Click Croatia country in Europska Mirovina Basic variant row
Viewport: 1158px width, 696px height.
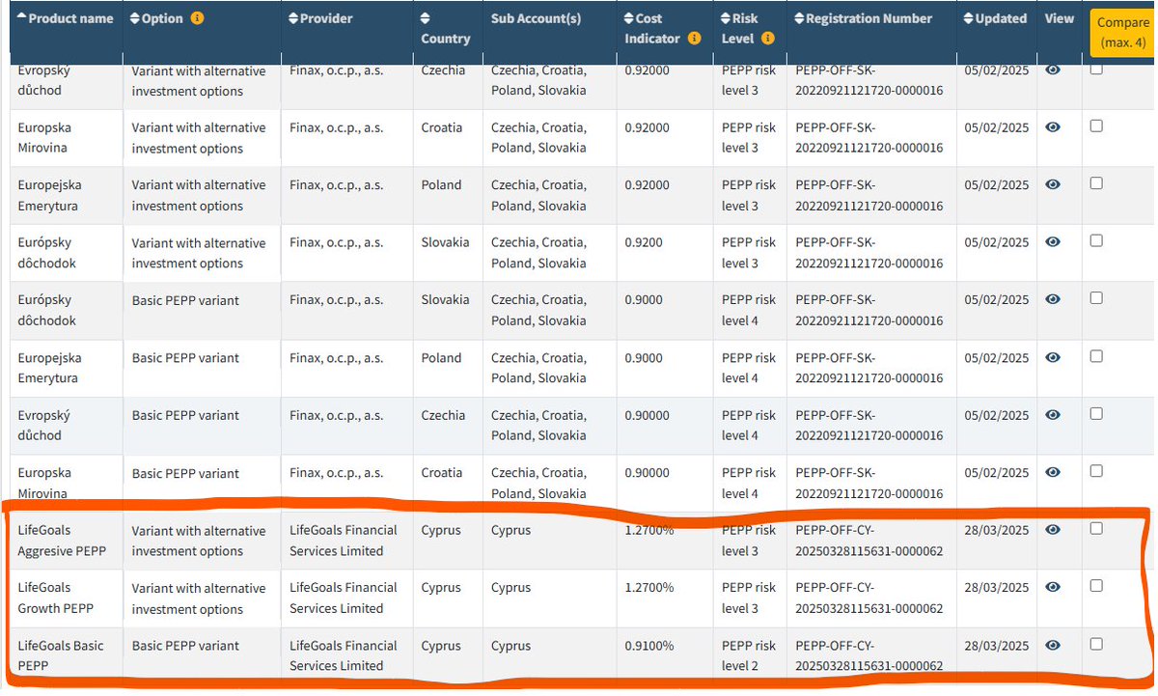point(442,472)
